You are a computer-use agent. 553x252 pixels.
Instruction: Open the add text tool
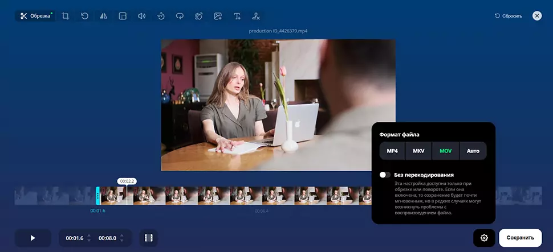(x=237, y=16)
